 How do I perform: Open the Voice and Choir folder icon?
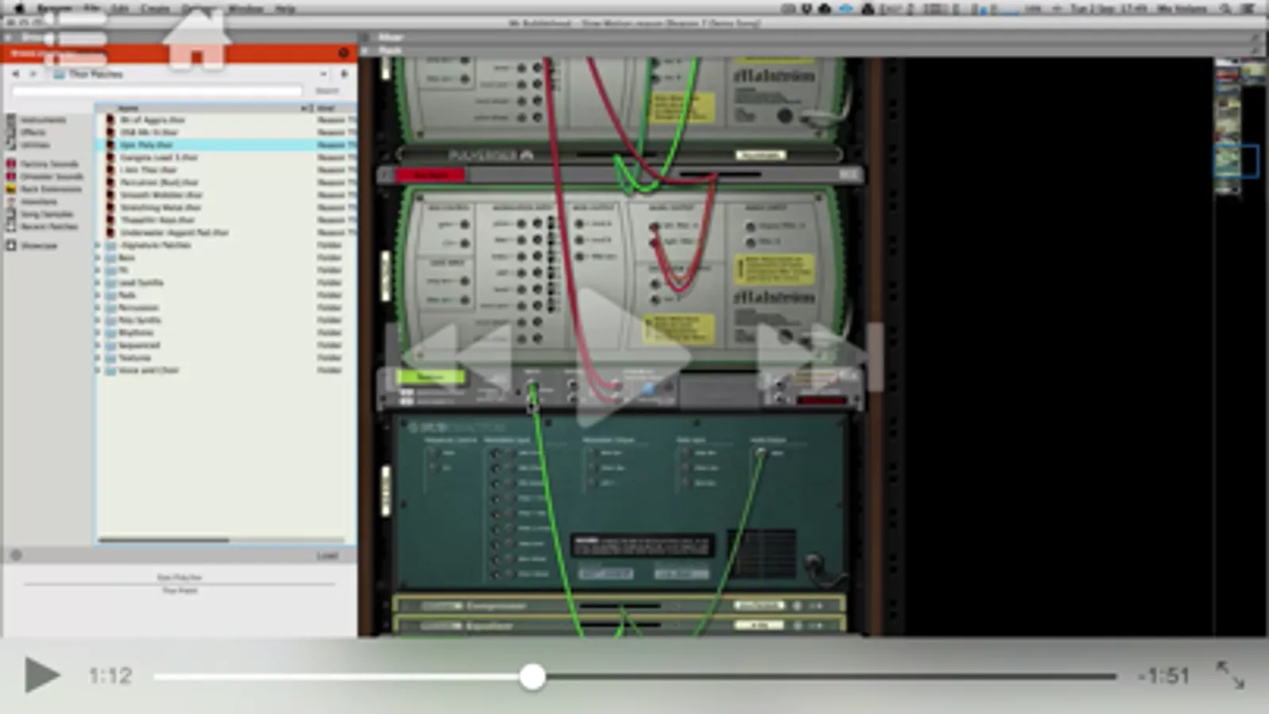[x=111, y=370]
